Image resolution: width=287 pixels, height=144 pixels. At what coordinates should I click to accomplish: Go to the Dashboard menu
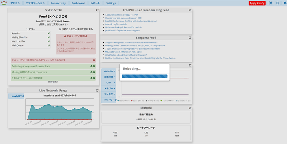[x=78, y=3]
